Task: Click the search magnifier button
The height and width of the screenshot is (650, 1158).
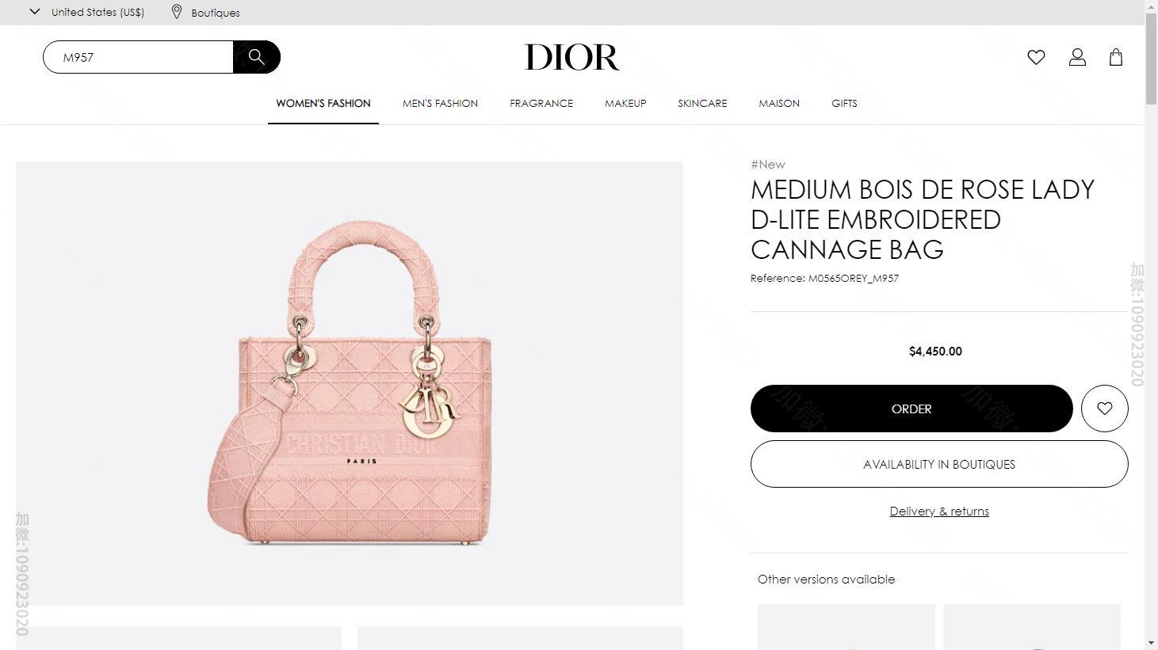Action: (256, 57)
